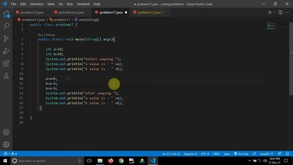Open the Extensions view

click(6, 63)
